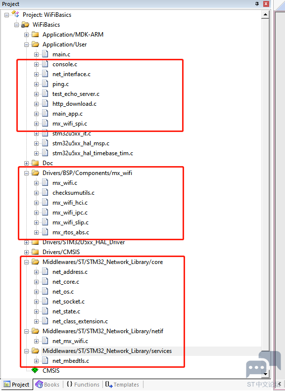Viewport: 285px width, 392px height.
Task: Select net_state.c file
Action: click(x=66, y=311)
